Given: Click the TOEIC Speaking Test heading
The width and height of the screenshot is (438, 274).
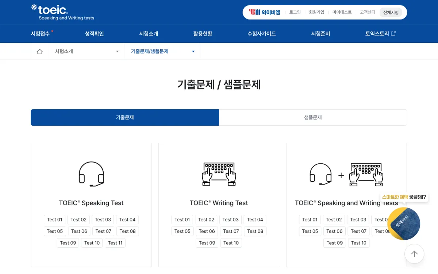Looking at the screenshot, I should point(91,203).
